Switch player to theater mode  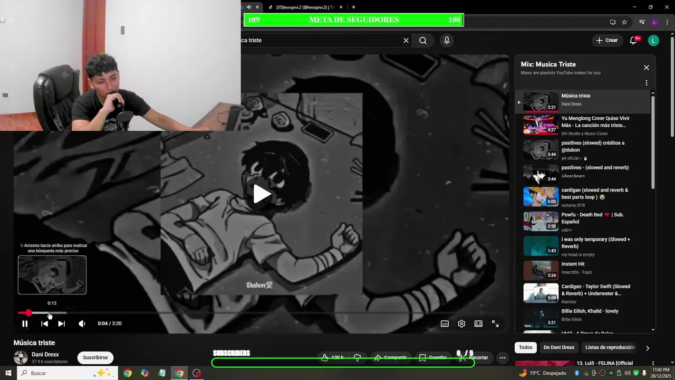(x=478, y=324)
